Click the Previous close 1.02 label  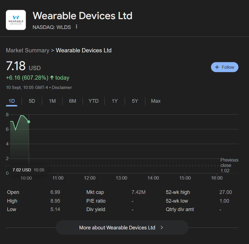(x=229, y=165)
